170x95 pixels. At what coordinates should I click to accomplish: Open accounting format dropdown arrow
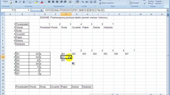pyautogui.click(x=80, y=2)
